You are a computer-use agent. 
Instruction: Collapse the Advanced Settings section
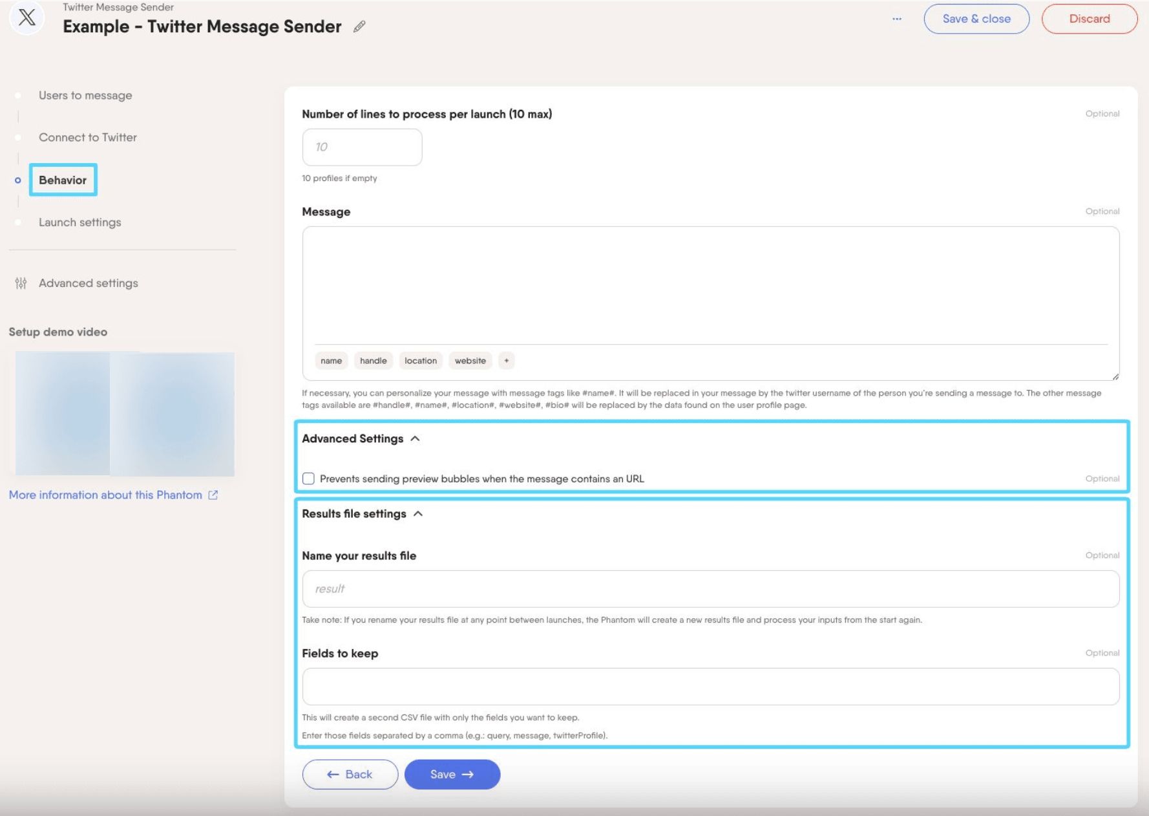pos(415,438)
